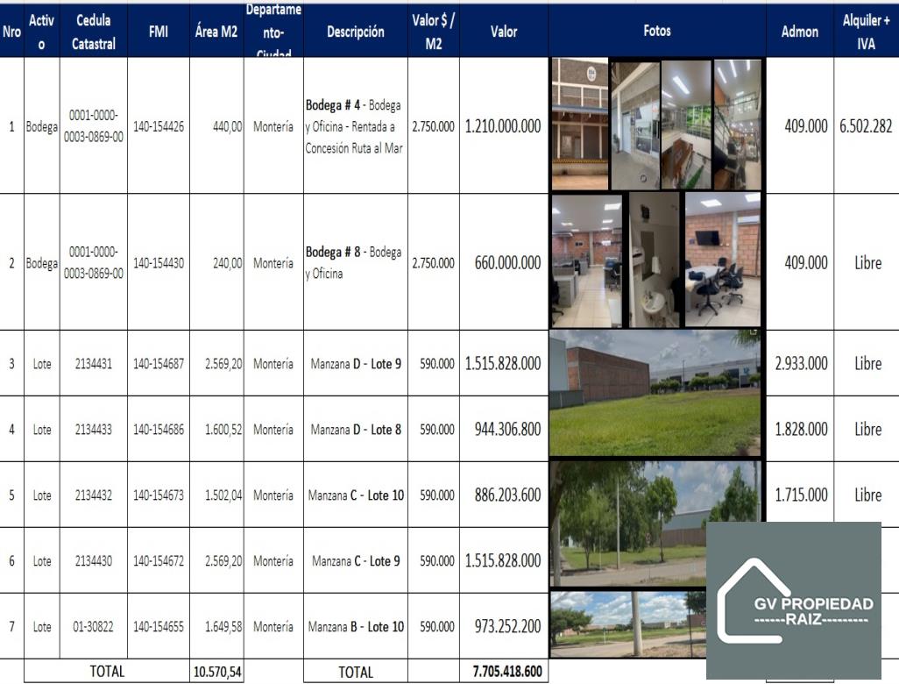This screenshot has width=899, height=684.
Task: Select the Cedula cell 01-30822
Action: 93,627
